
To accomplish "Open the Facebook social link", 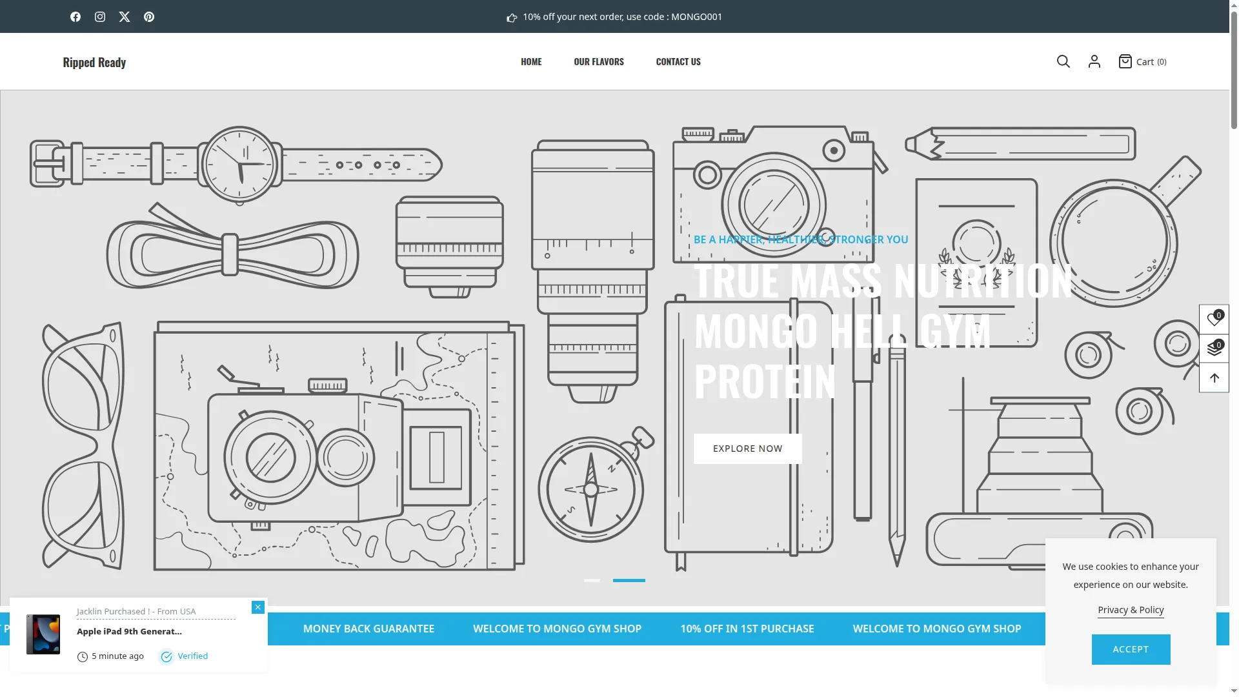I will (x=76, y=17).
